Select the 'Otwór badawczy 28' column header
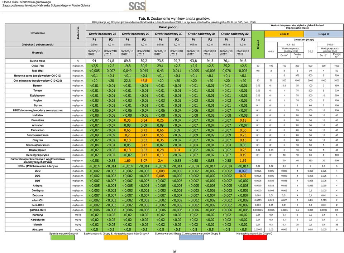344x253 pixels. click(102, 34)
